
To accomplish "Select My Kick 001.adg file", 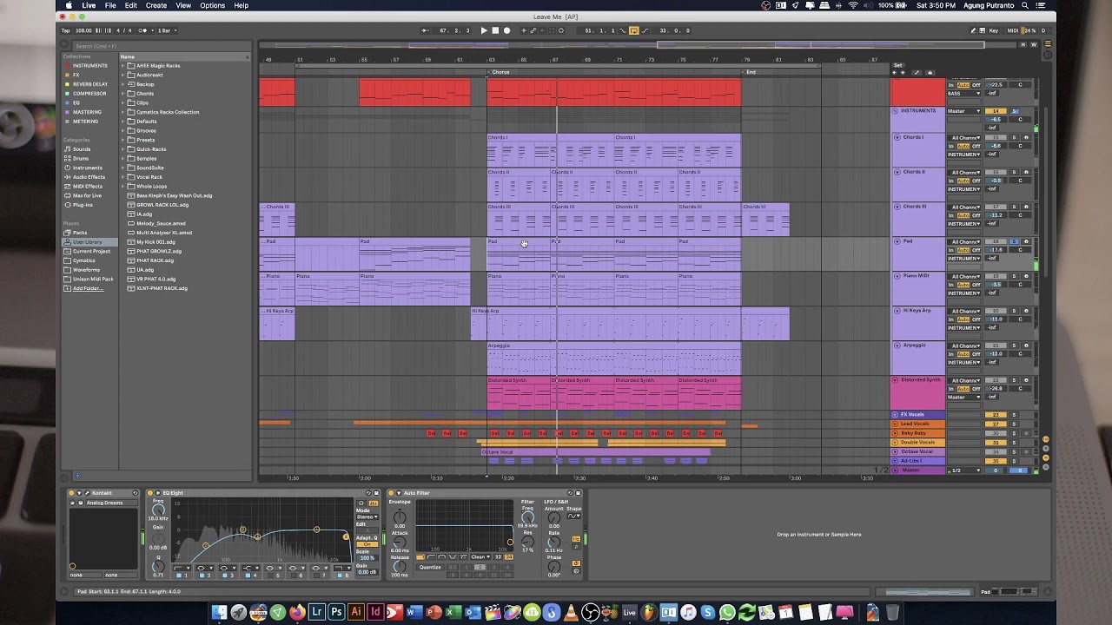I will (156, 242).
